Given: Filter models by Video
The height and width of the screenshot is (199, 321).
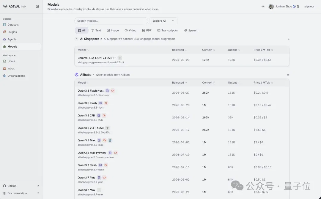Looking at the screenshot, I should tap(130, 30).
